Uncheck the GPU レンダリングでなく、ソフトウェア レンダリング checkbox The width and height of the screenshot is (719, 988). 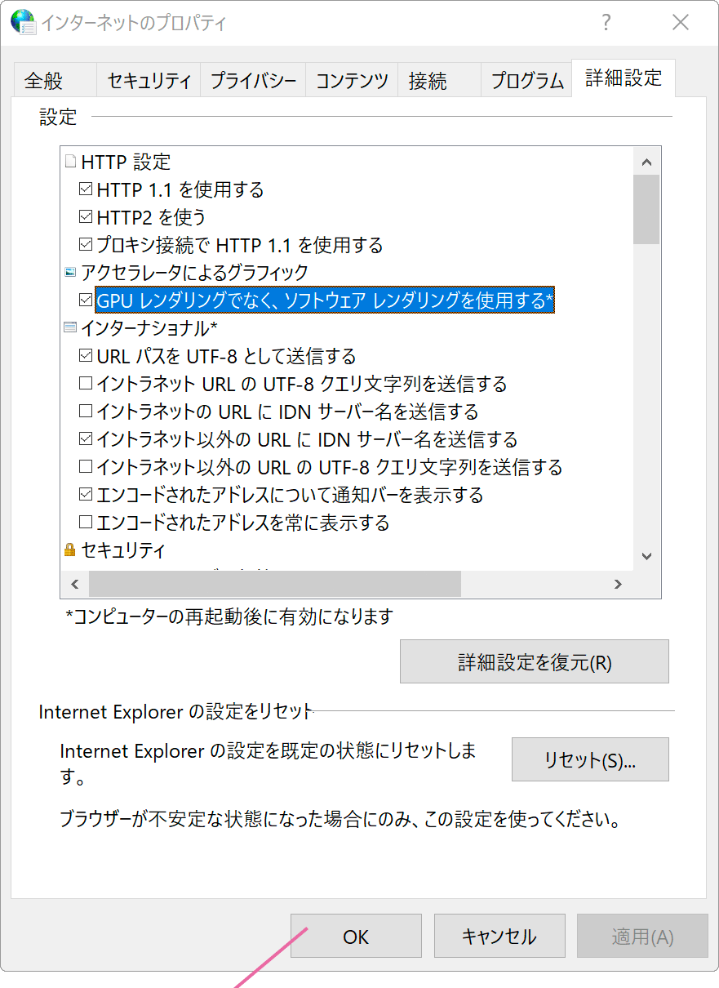86,300
